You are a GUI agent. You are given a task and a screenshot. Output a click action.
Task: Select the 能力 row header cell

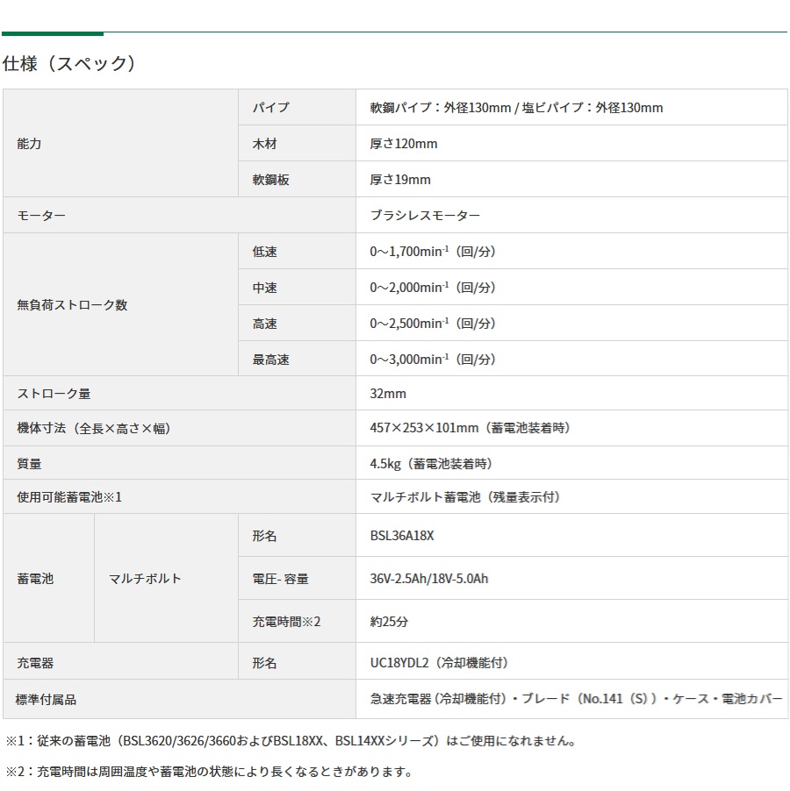[x=120, y=143]
